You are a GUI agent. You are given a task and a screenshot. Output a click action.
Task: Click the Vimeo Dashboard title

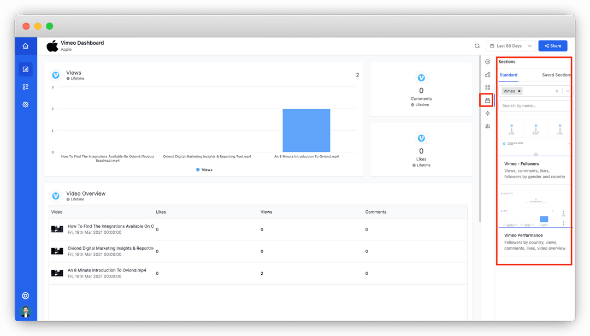click(82, 43)
